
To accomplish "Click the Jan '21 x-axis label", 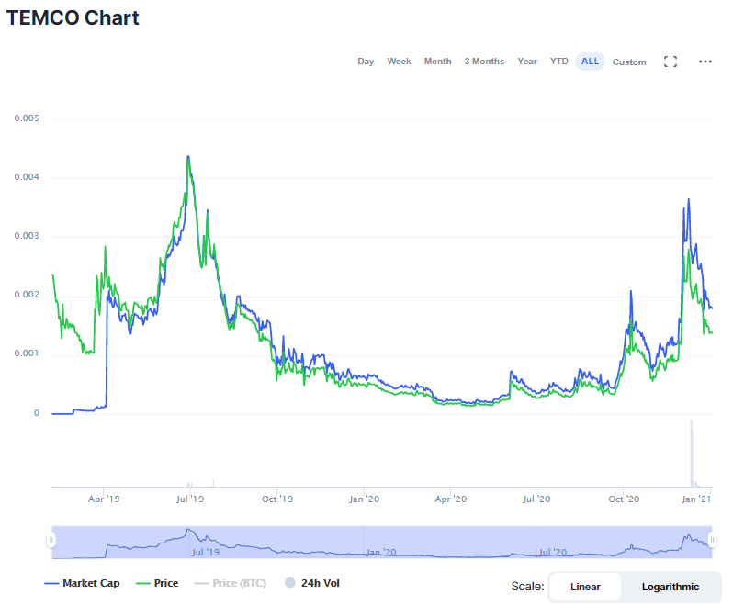I will 696,499.
